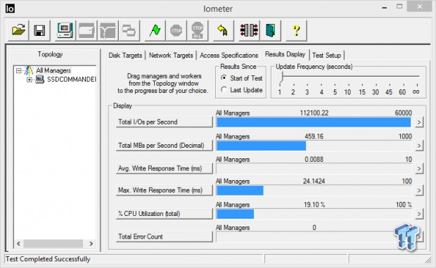
Task: Disconnect the selected worker or manager
Action: [249, 30]
